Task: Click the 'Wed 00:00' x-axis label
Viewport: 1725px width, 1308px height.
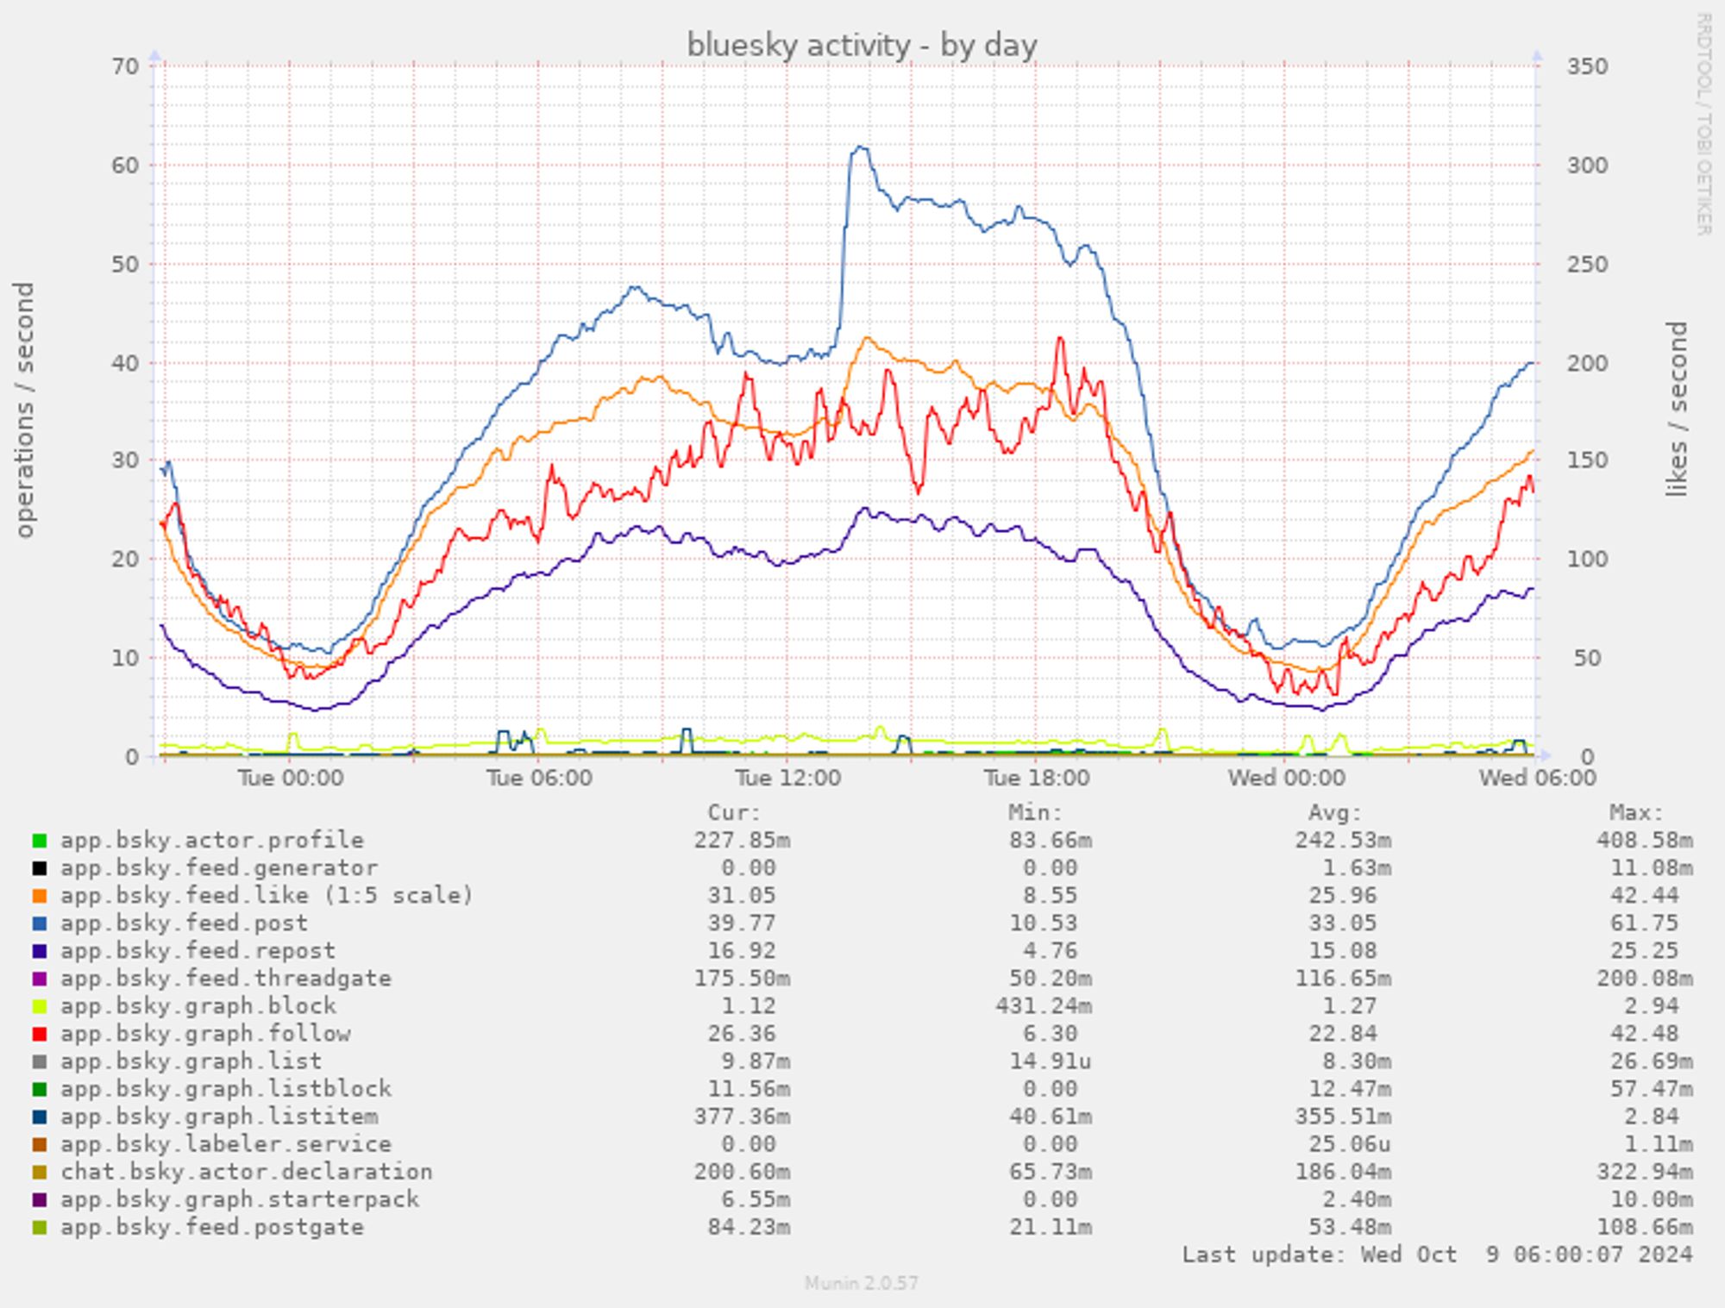Action: 1286,778
